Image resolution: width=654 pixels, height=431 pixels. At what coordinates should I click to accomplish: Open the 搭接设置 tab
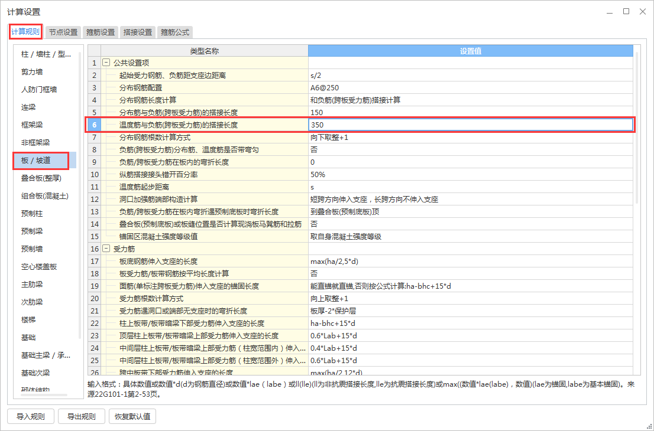click(138, 32)
